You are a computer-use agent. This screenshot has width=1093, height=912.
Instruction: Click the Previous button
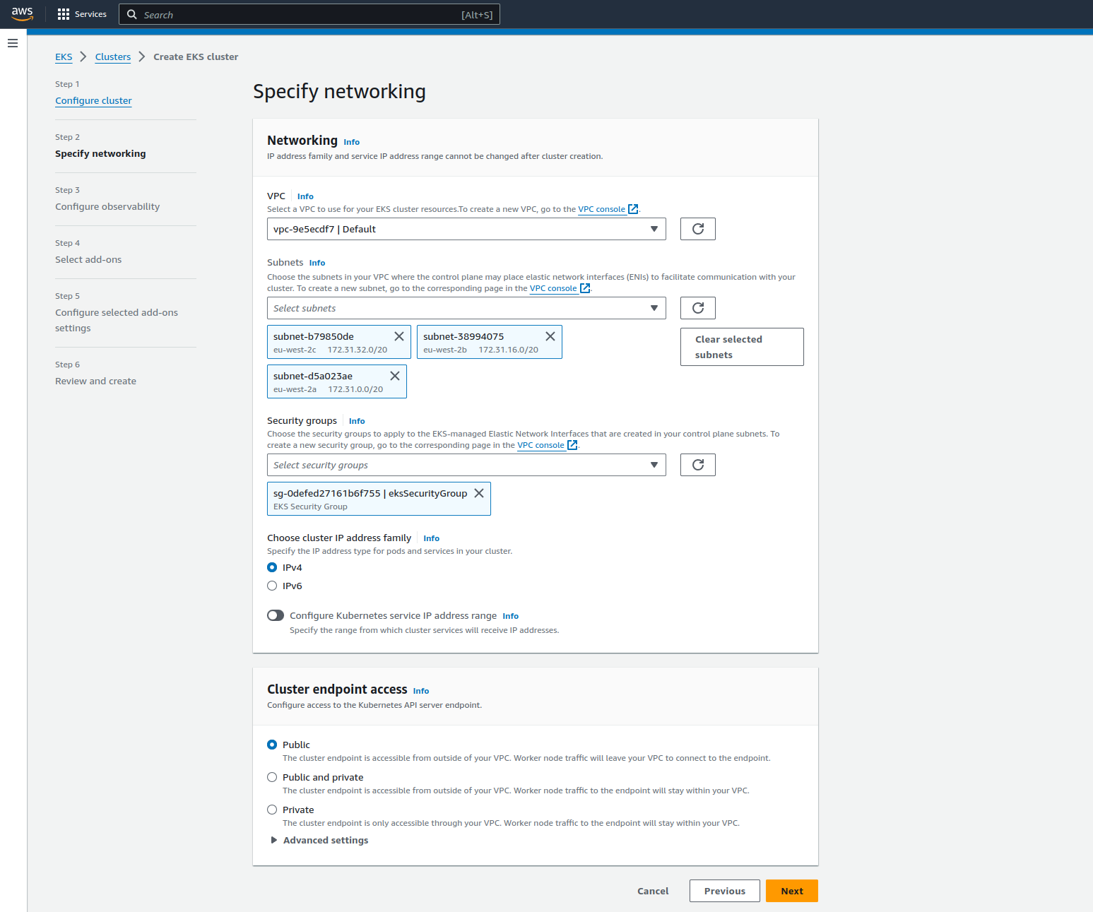click(725, 891)
